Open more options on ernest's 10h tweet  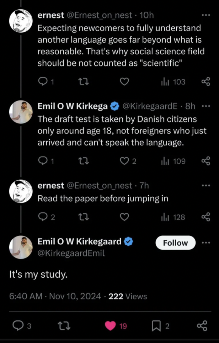click(206, 15)
